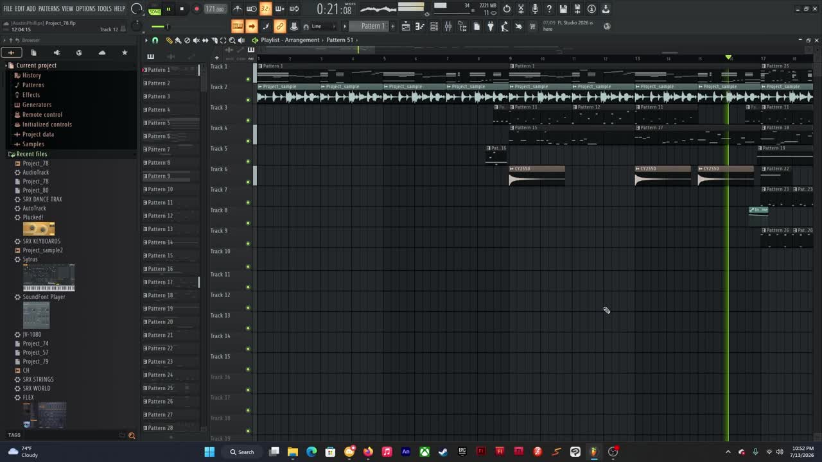
Task: Toggle the orange arrow auto-scroll button
Action: (252, 26)
